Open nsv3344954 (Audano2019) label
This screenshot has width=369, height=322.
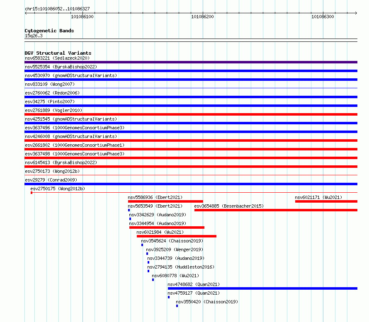point(158,223)
